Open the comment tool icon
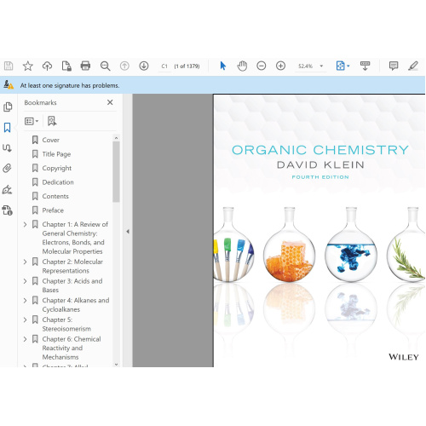 (x=394, y=66)
